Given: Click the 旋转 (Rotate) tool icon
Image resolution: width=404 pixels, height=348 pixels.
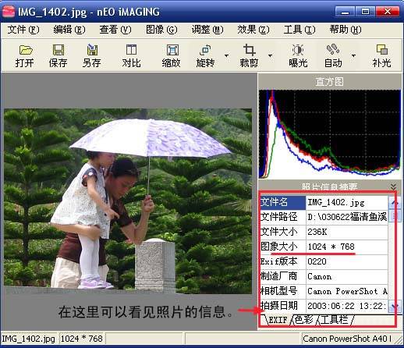Looking at the screenshot, I should (x=205, y=55).
